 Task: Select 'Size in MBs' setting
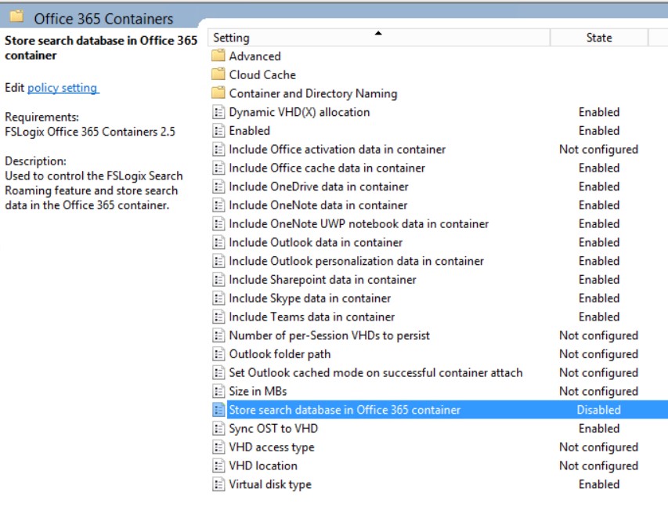click(258, 392)
